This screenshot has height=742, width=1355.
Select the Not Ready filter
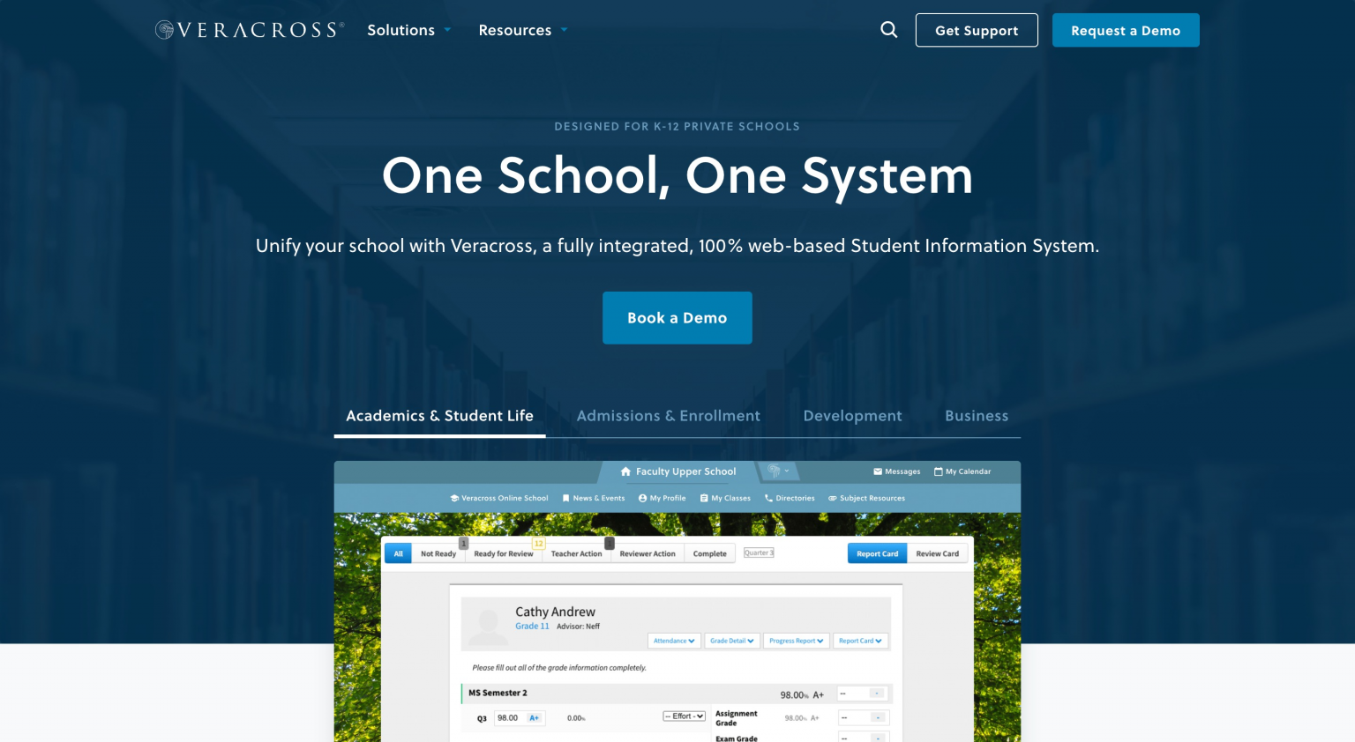point(438,553)
